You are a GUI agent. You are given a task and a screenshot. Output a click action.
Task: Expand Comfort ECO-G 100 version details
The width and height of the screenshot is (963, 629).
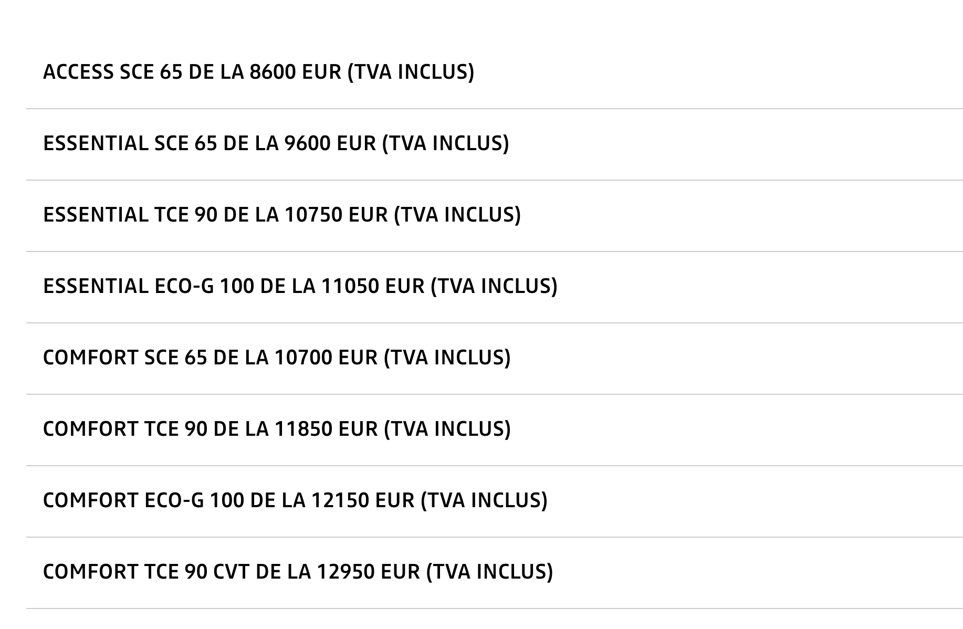(x=295, y=500)
